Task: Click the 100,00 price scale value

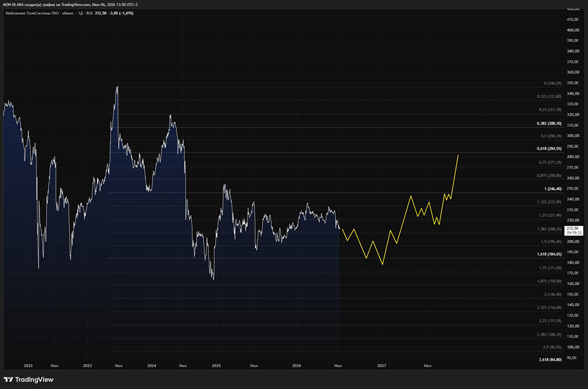Action: [x=573, y=337]
